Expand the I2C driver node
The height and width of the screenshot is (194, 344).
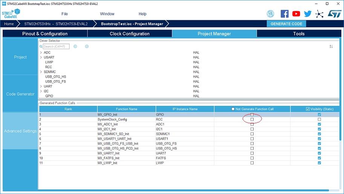[x=41, y=91]
